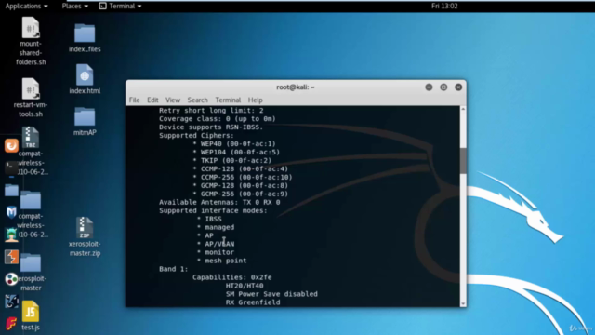
Task: Launch the terminal icon in the dock
Action: coord(11,167)
